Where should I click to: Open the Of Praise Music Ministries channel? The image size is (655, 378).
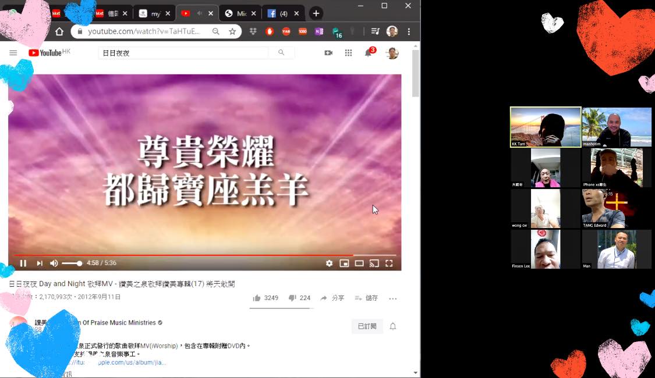pyautogui.click(x=119, y=323)
